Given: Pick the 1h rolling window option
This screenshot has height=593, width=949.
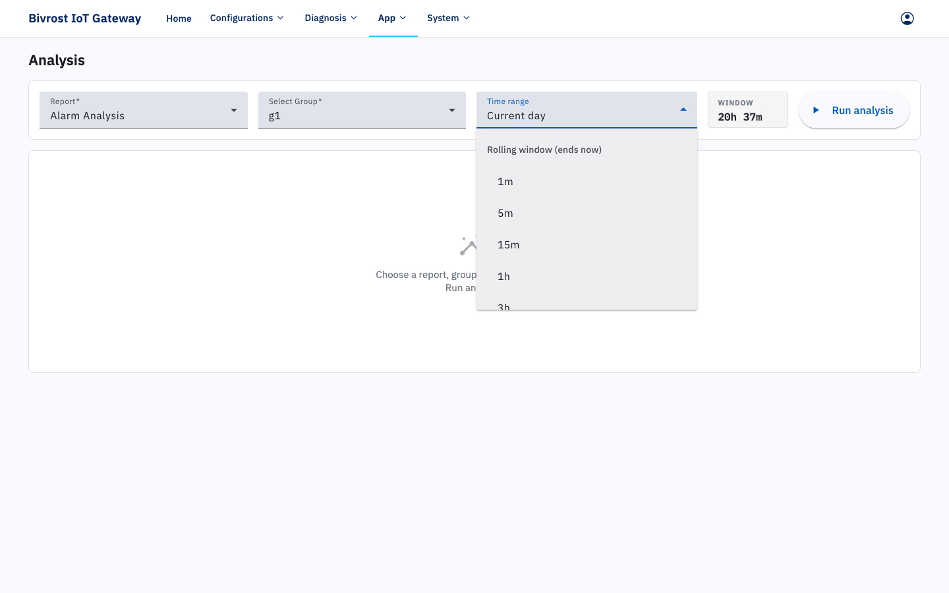Looking at the screenshot, I should [587, 276].
